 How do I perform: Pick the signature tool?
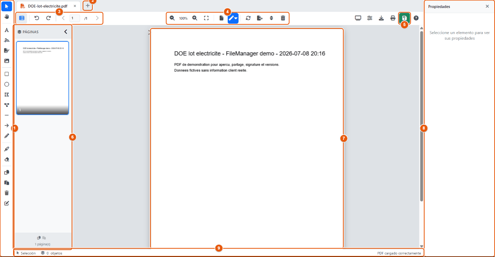point(7,40)
